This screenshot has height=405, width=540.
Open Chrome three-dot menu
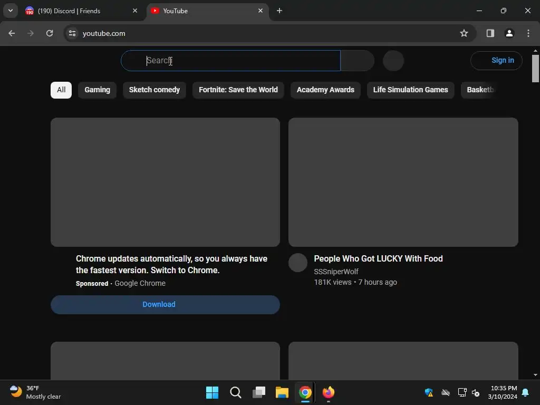coord(528,33)
